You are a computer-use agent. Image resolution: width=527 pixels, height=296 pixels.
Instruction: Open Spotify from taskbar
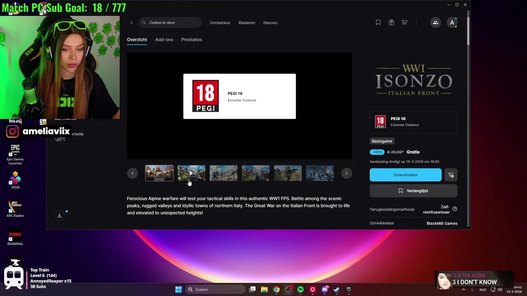pyautogui.click(x=301, y=289)
